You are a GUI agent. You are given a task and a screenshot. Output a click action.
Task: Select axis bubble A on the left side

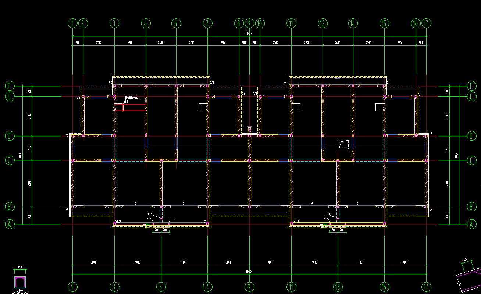pos(10,224)
